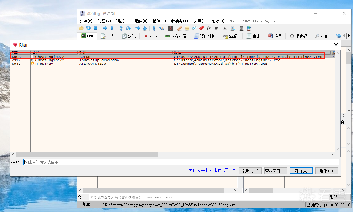Click the x32dbg.exe path in status bar
353x212 pixels.
170,205
